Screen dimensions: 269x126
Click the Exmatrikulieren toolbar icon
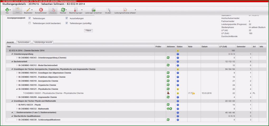pyautogui.click(x=41, y=10)
